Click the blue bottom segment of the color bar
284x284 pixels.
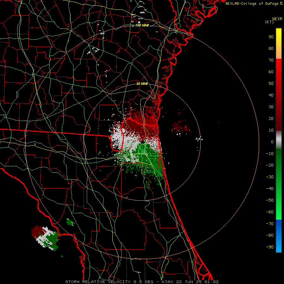[x=279, y=236]
